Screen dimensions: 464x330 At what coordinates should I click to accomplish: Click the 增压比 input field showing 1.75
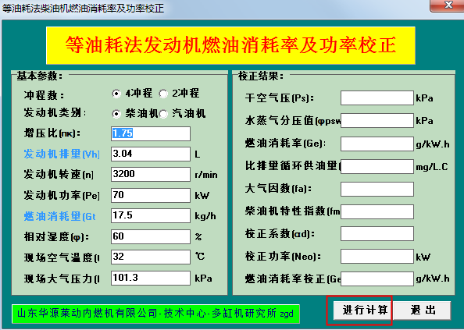(151, 133)
